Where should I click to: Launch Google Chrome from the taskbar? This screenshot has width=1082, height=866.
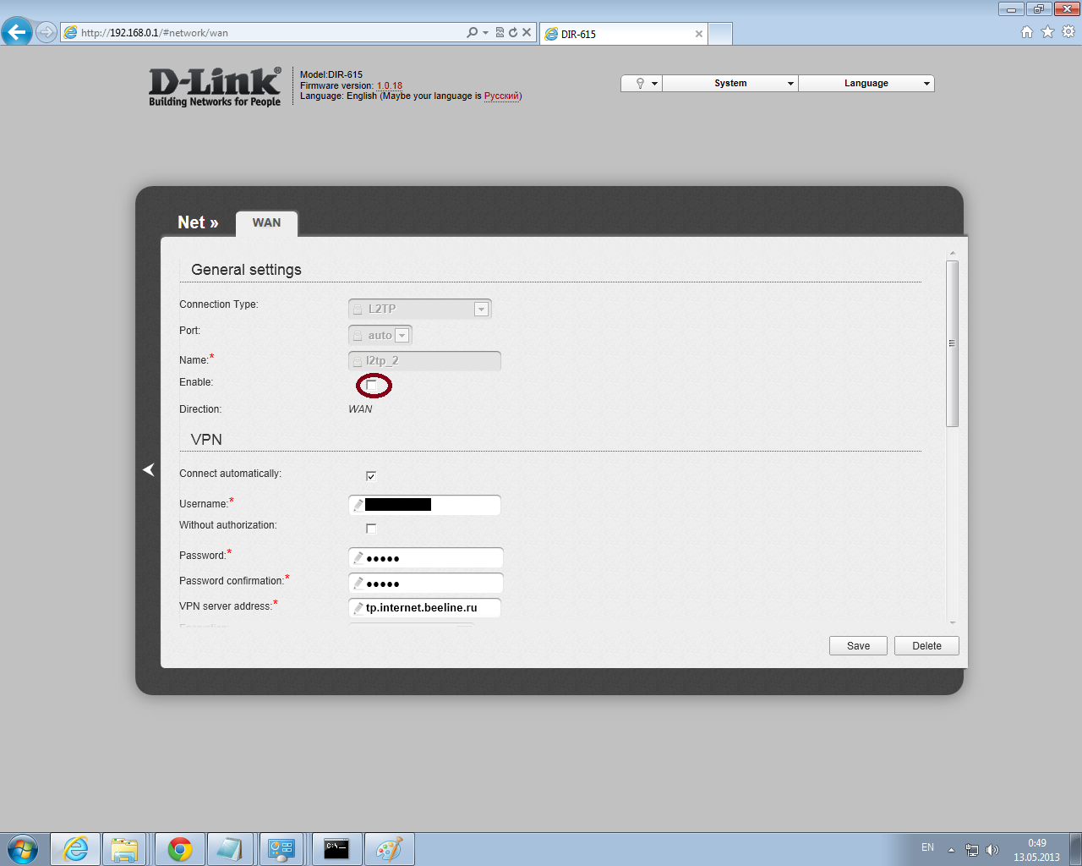click(179, 849)
